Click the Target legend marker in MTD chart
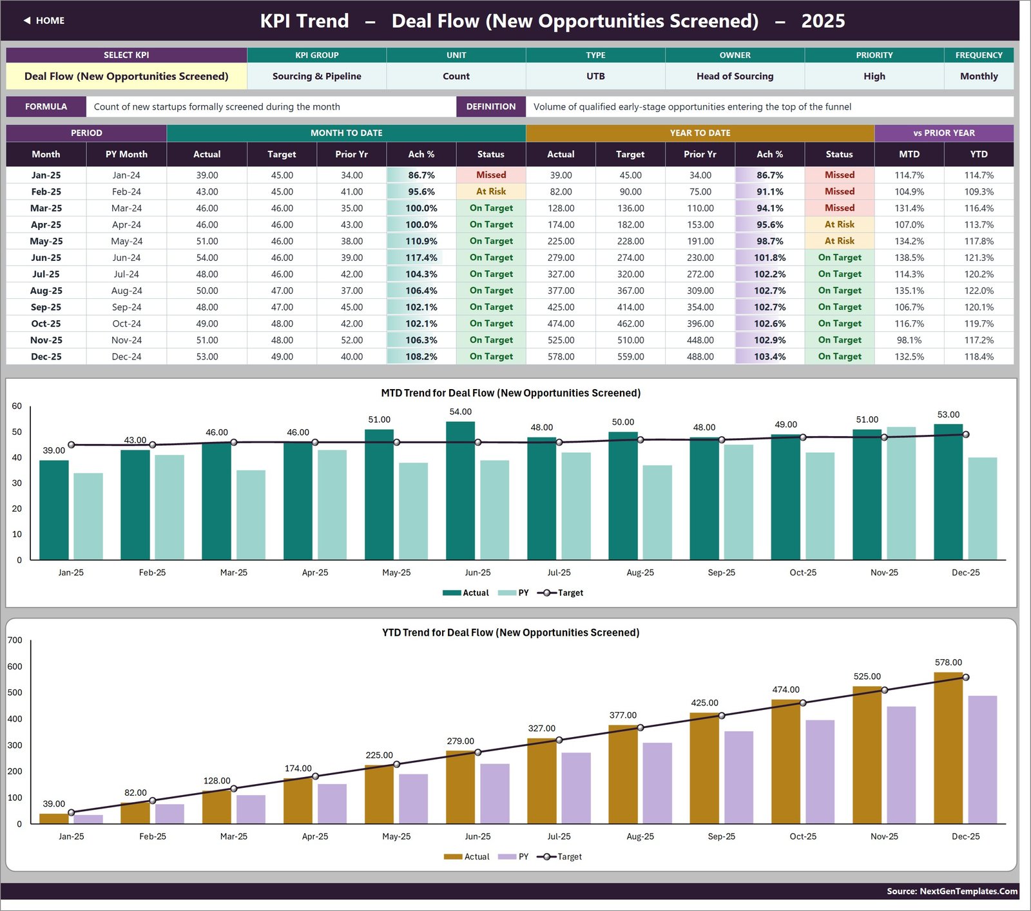This screenshot has height=911, width=1031. 547,593
